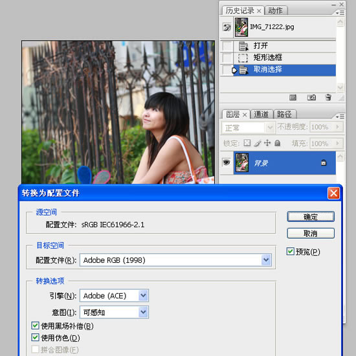356x356 pixels.
Task: Open the 正常 blend mode dropdown
Action: 270,128
